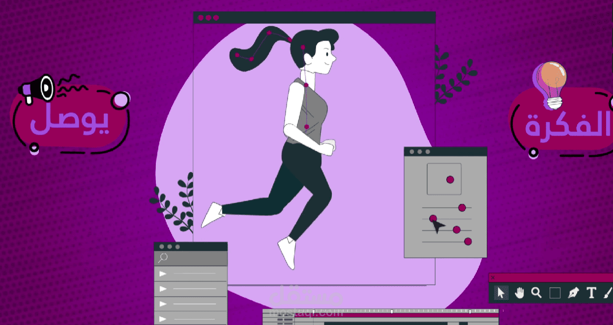Image resolution: width=613 pixels, height=325 pixels.
Task: Select the Zoom magnifier tool
Action: point(536,293)
